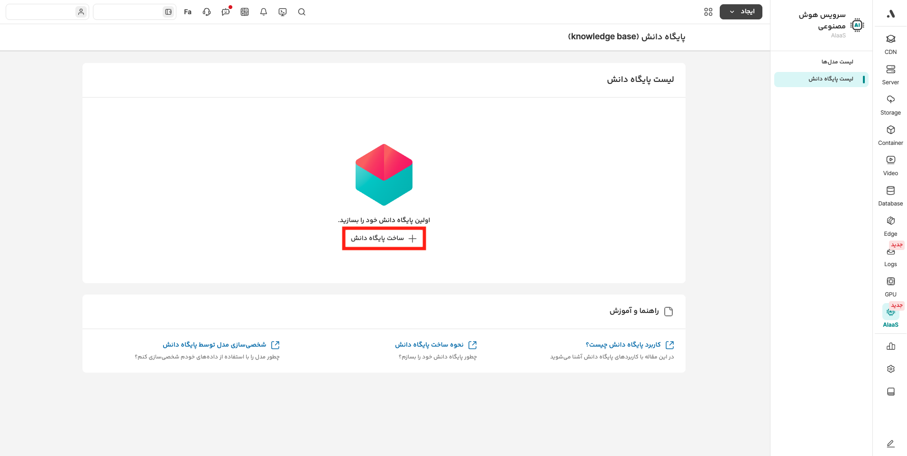
Task: Open the apps grid icon
Action: (708, 12)
